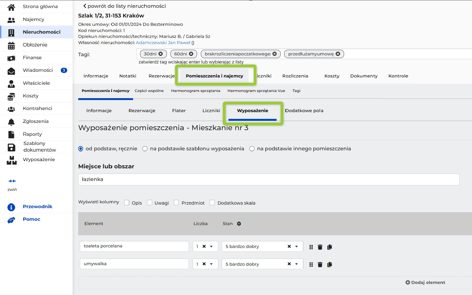Screen dimensions: 472x295
Task: Open the Najemcy people icon
Action: 11,20
